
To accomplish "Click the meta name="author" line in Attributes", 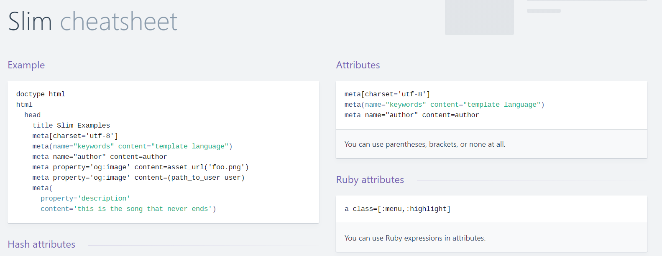I will pyautogui.click(x=412, y=115).
